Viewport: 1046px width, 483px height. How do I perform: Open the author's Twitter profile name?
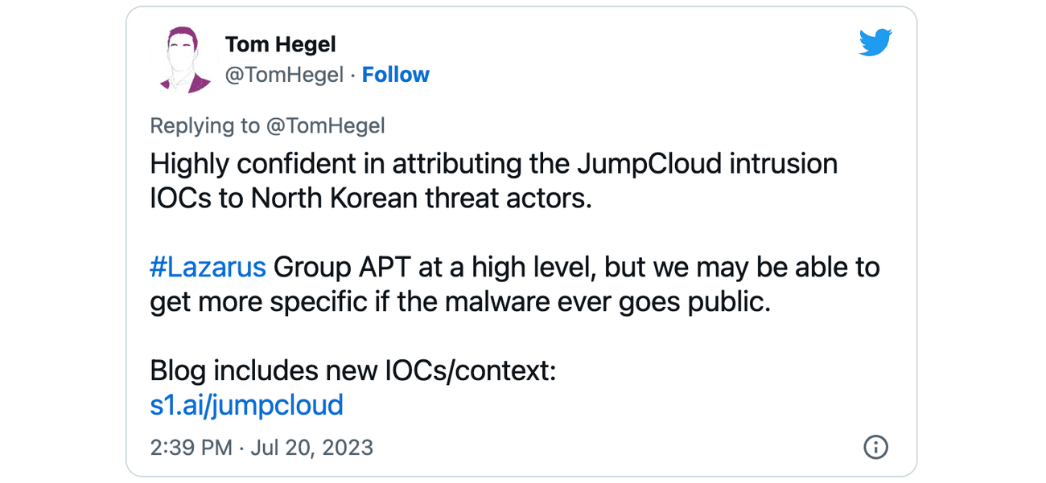[280, 44]
